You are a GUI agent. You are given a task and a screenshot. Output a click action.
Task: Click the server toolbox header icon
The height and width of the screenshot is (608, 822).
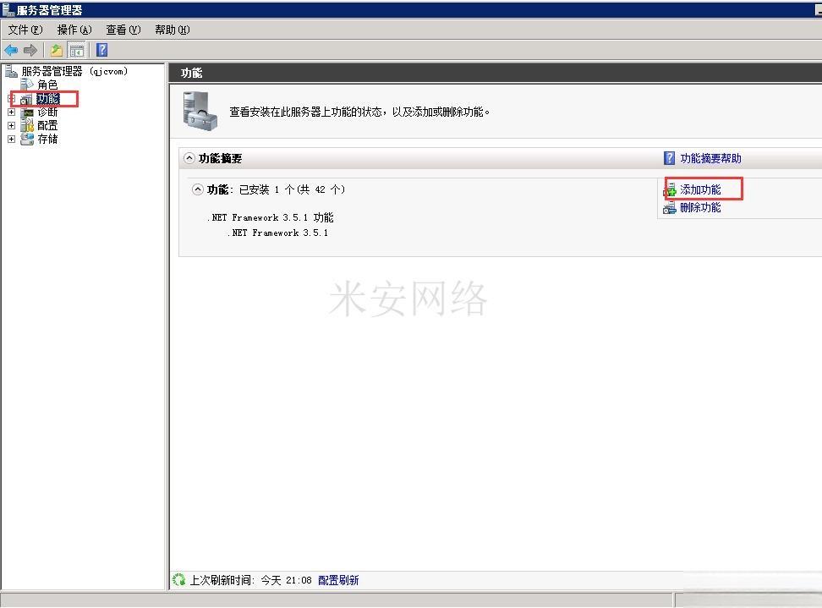[200, 111]
